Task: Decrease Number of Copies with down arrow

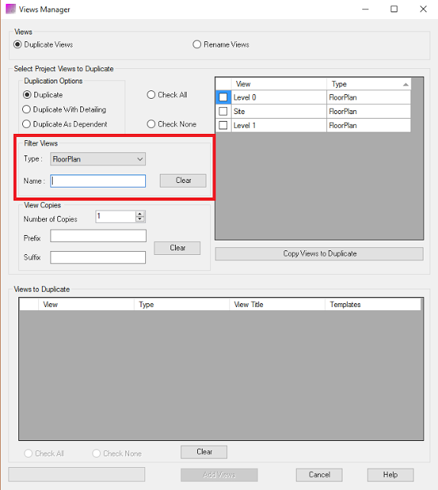Action: click(x=140, y=219)
